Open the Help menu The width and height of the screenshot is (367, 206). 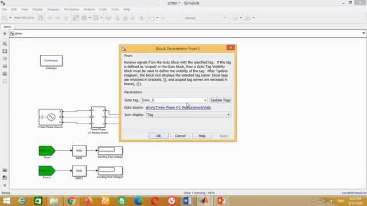point(126,9)
